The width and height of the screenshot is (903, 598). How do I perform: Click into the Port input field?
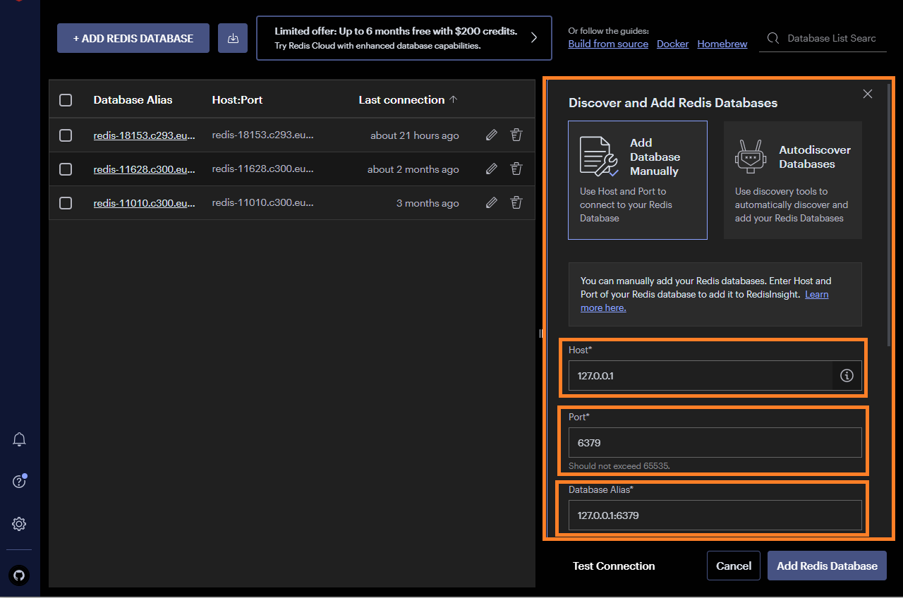pos(715,443)
